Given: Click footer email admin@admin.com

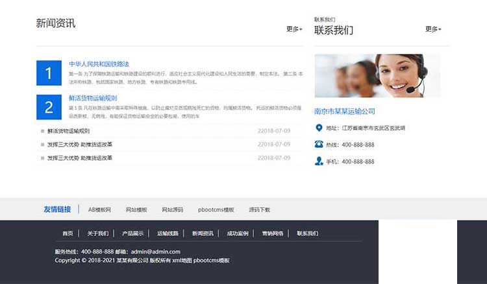Looking at the screenshot, I should (156, 252).
